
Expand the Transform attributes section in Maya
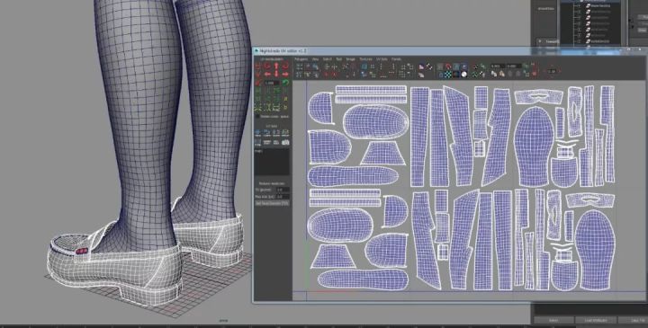pos(540,41)
